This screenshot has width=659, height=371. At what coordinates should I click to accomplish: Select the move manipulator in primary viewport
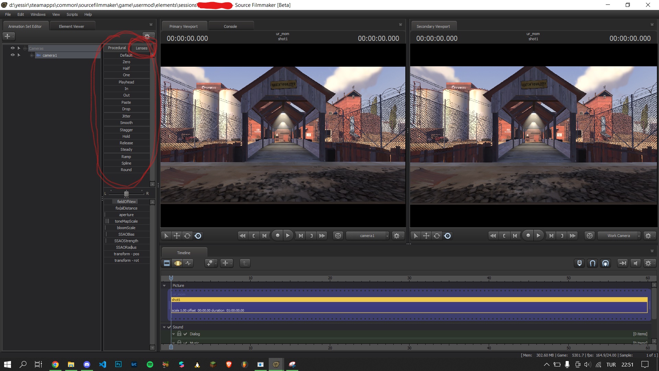point(176,236)
